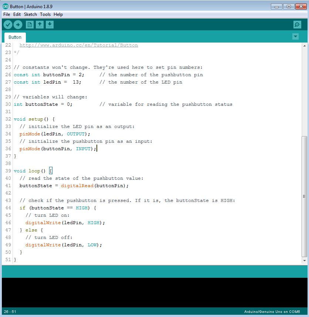Maximize the Arduino window

point(289,7)
